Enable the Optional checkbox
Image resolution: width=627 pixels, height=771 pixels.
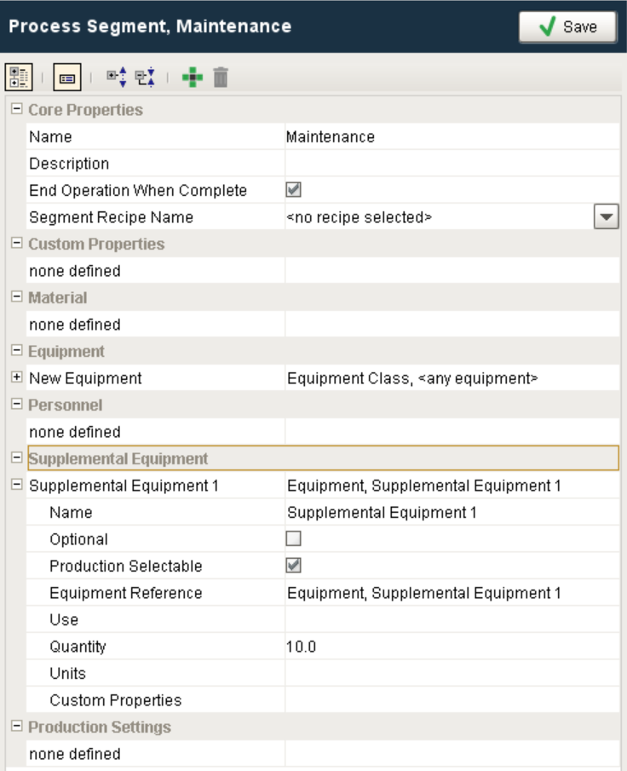[x=294, y=538]
